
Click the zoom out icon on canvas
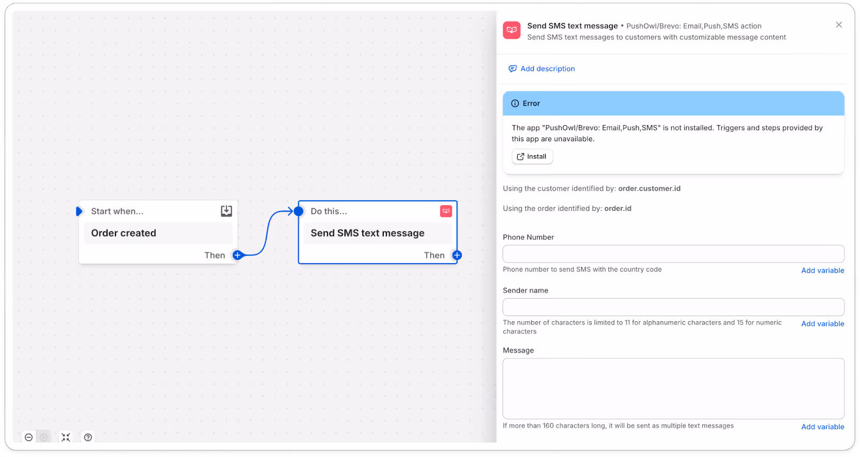coord(29,437)
